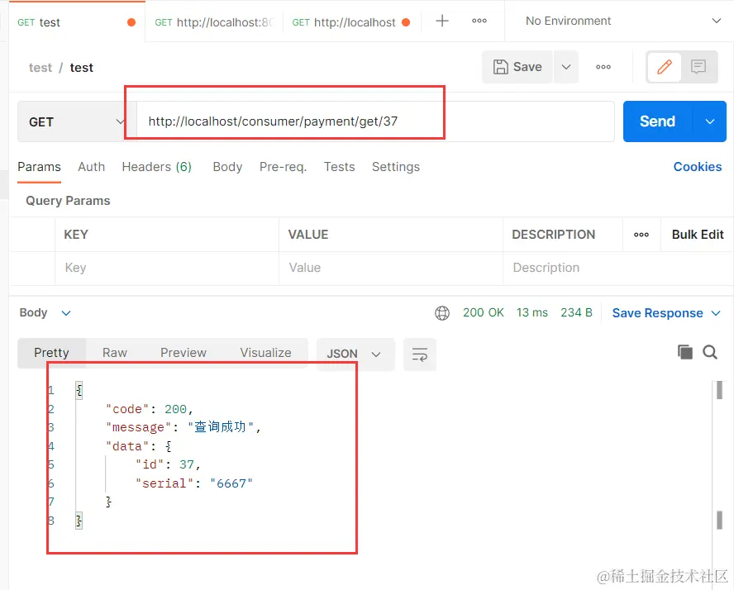Viewport: 734px width, 590px height.
Task: Click the query param Key field
Action: pos(167,268)
